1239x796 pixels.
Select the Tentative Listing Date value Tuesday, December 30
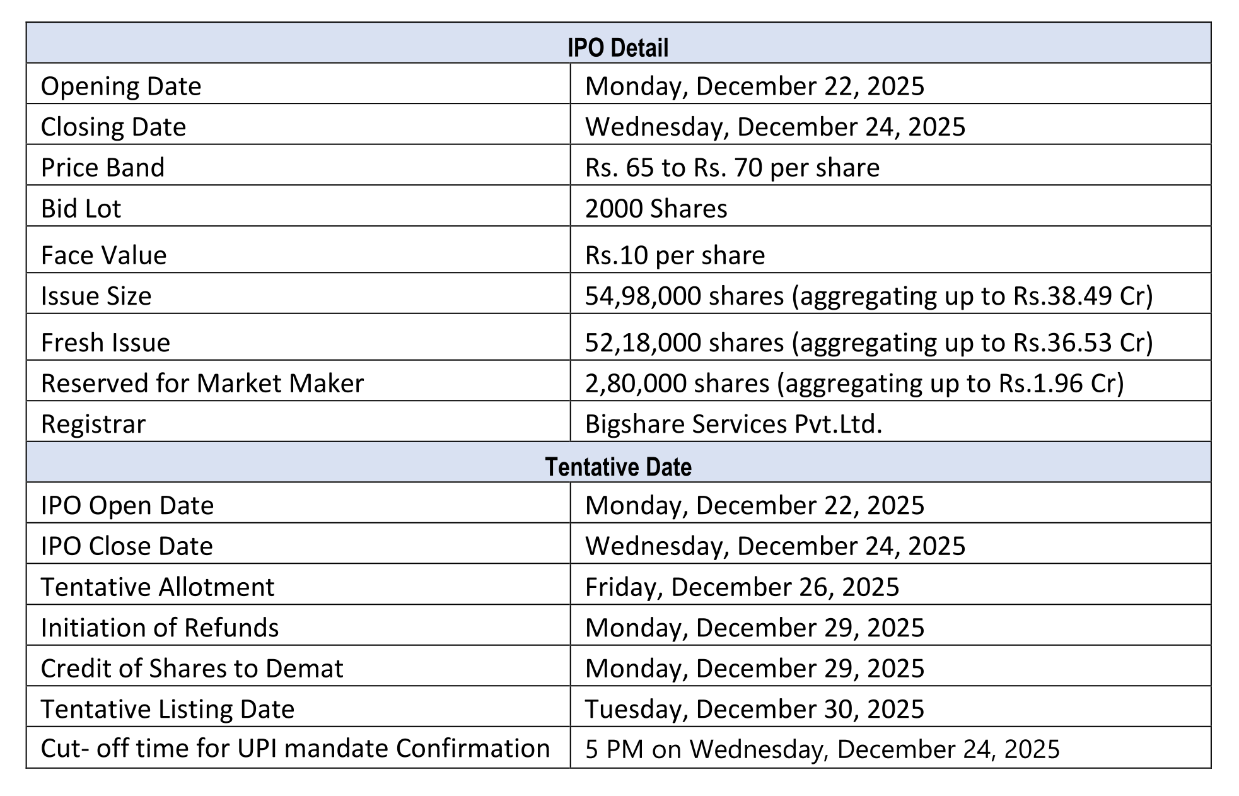754,710
